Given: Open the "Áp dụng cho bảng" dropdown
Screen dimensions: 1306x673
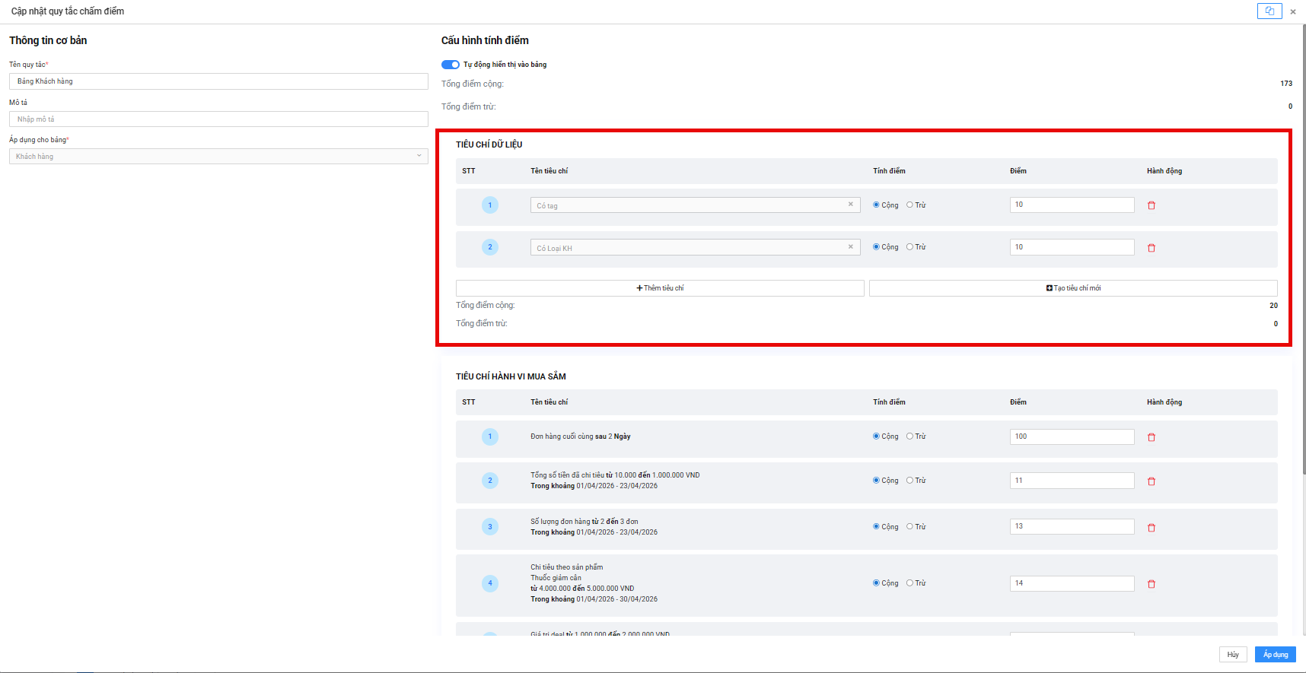Looking at the screenshot, I should (218, 157).
